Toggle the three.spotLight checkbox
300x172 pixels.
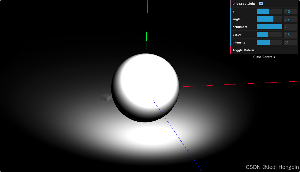coord(261,3)
